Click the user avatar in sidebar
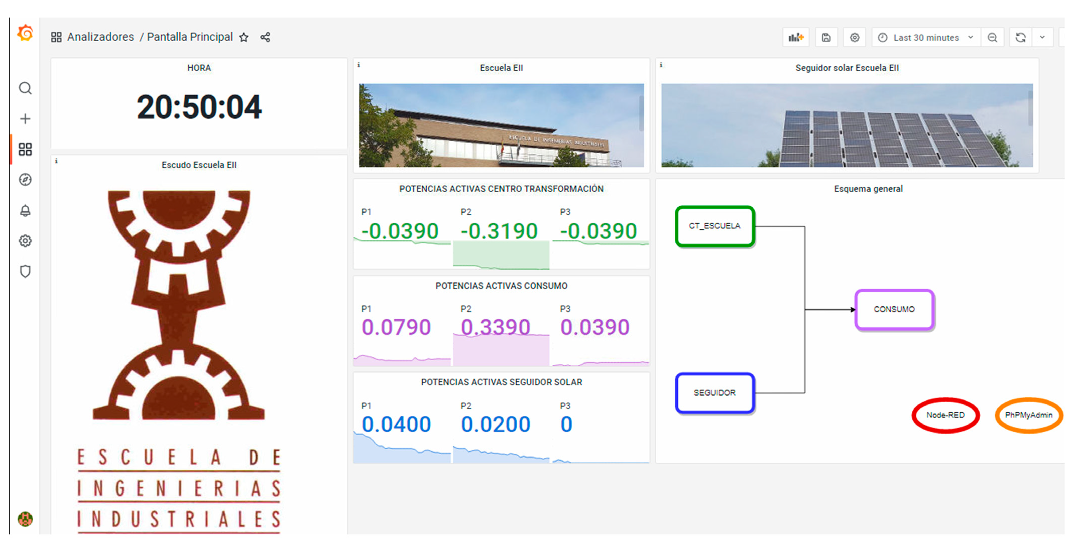 click(x=25, y=518)
